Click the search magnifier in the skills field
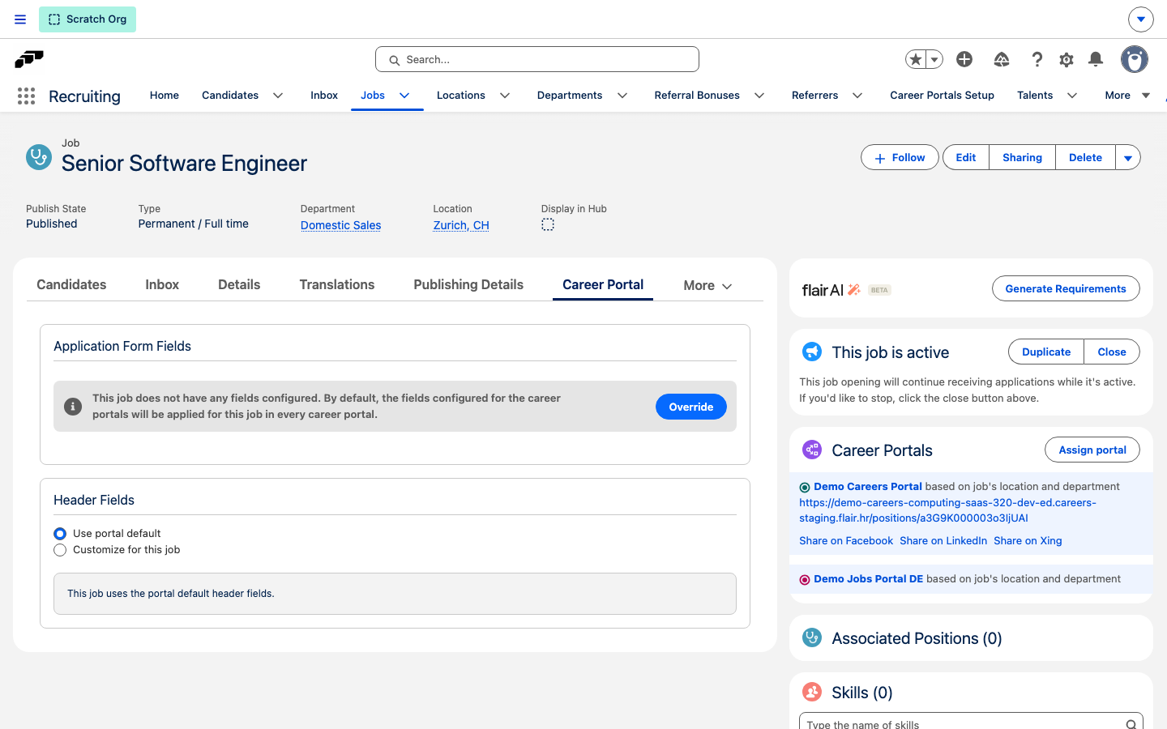The height and width of the screenshot is (729, 1167). (1131, 724)
